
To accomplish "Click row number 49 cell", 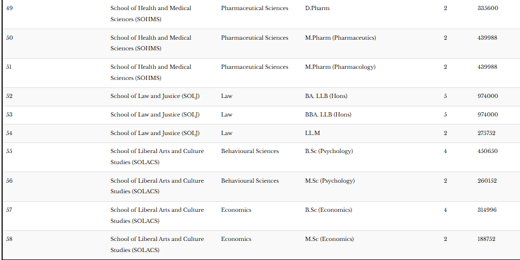I will coord(9,8).
